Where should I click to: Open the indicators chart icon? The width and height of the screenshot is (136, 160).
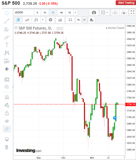click(60, 20)
